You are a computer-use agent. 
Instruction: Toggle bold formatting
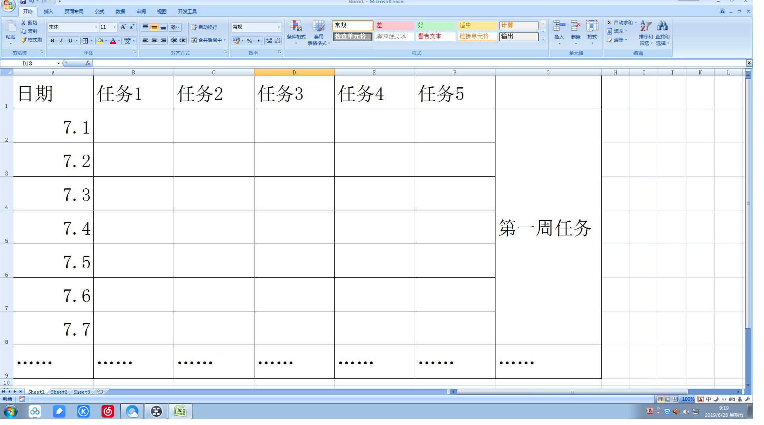(52, 40)
